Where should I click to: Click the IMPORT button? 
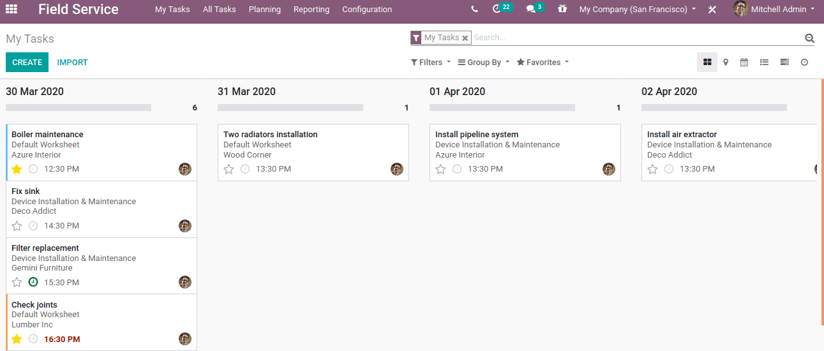click(73, 63)
